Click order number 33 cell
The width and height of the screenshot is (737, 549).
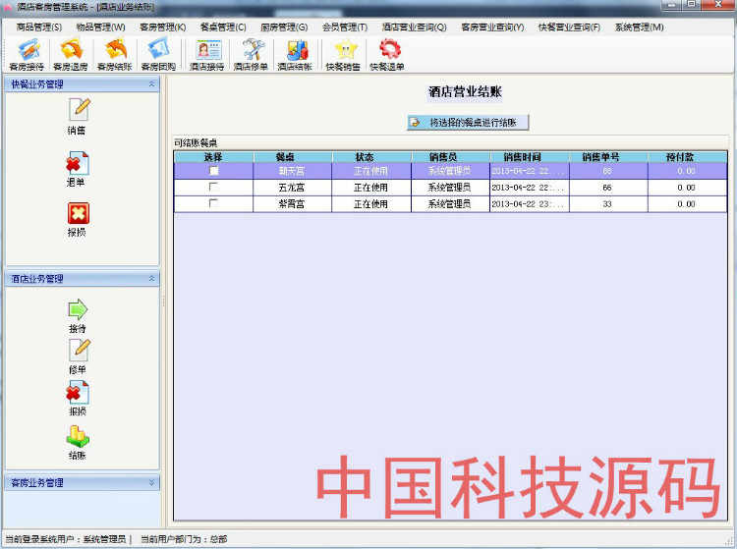pos(608,204)
